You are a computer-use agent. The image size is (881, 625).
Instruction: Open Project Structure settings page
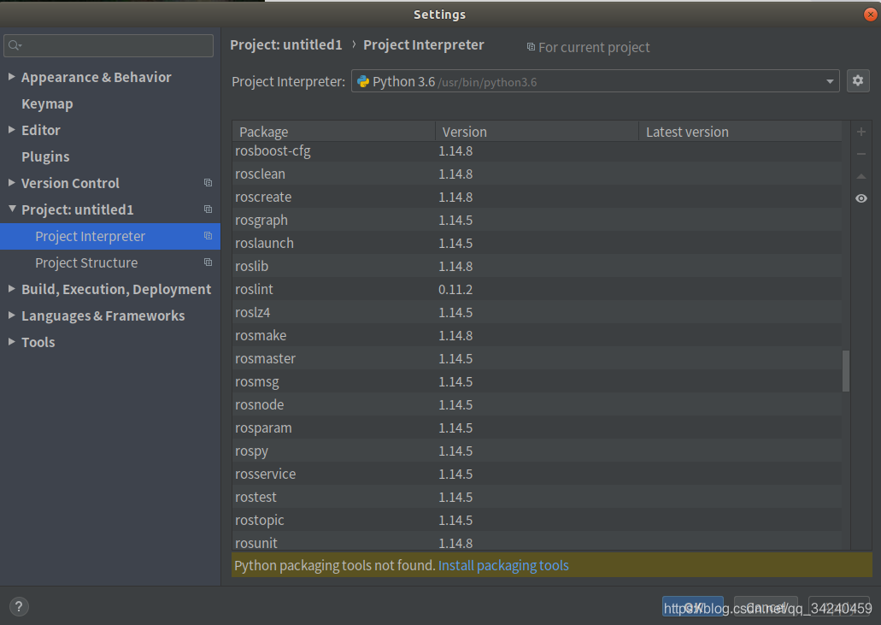point(87,262)
